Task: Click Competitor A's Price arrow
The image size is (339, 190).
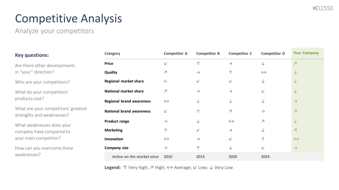Action: pos(166,64)
